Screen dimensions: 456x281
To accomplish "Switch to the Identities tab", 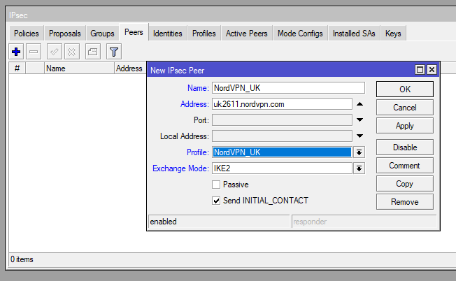I will click(168, 34).
